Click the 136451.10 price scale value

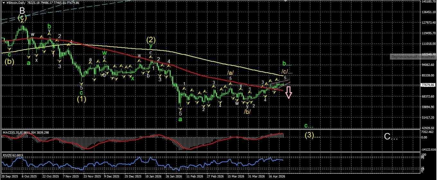coord(428,12)
